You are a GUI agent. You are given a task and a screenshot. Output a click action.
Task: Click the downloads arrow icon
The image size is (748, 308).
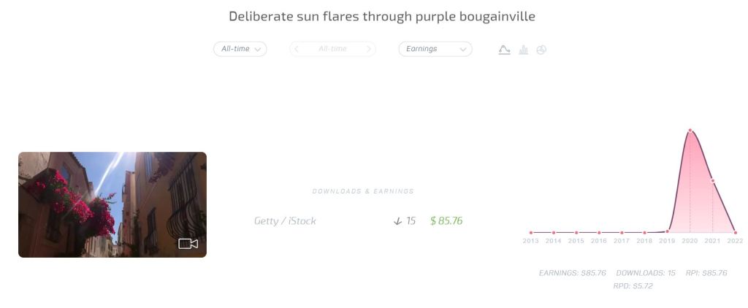(397, 220)
